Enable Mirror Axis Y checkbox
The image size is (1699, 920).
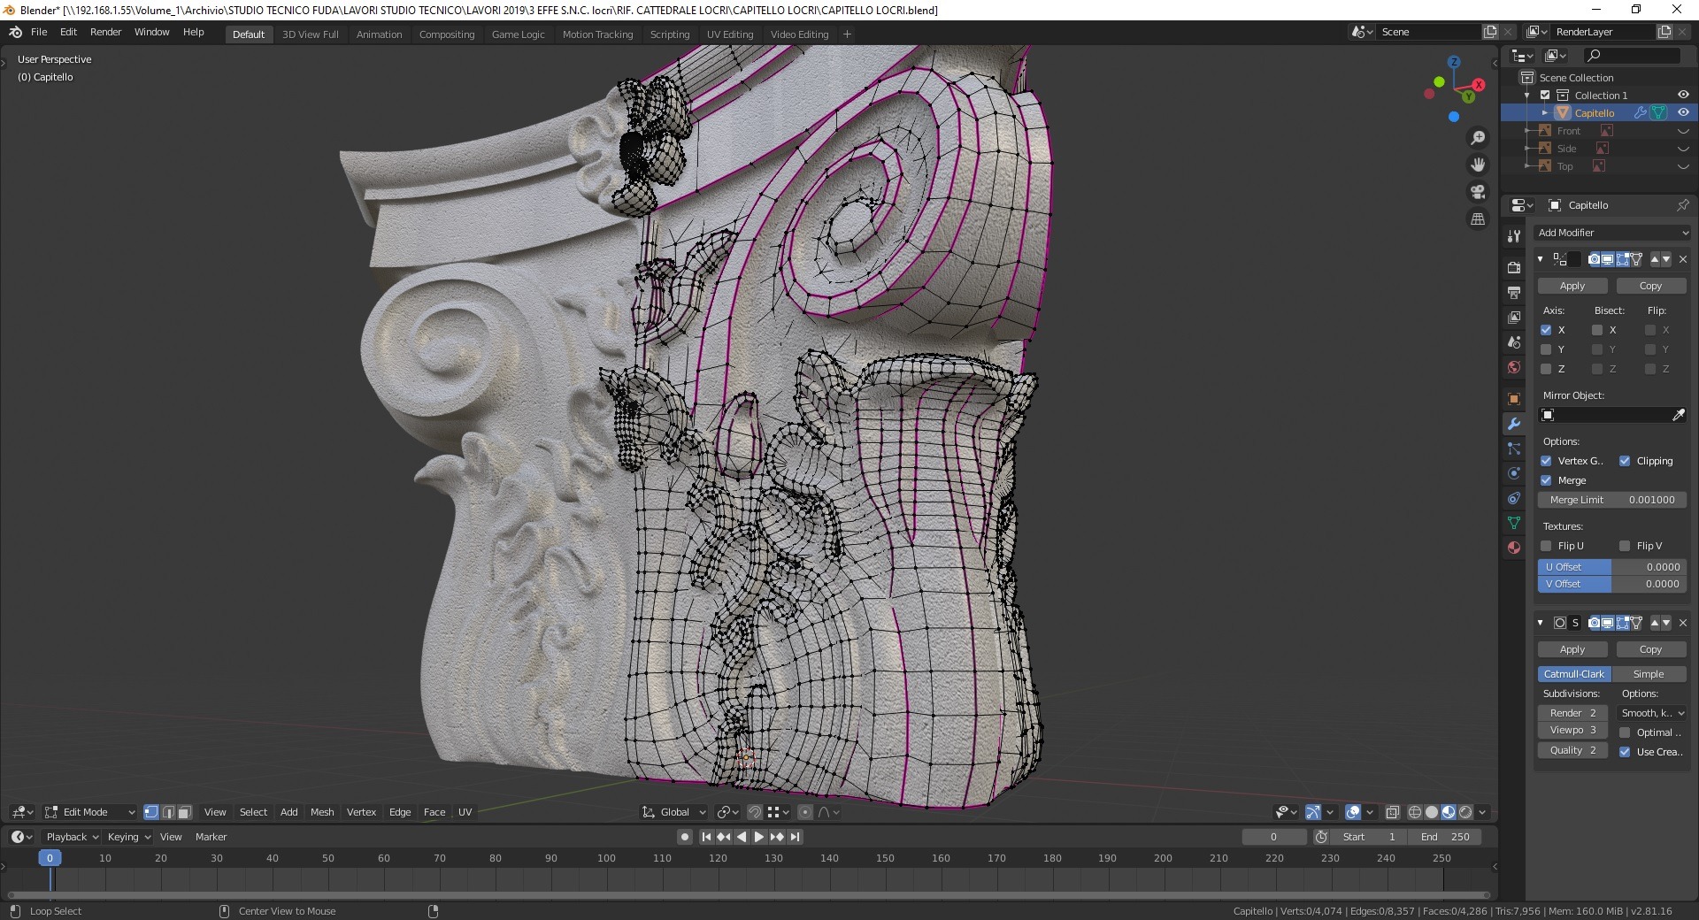[1546, 349]
